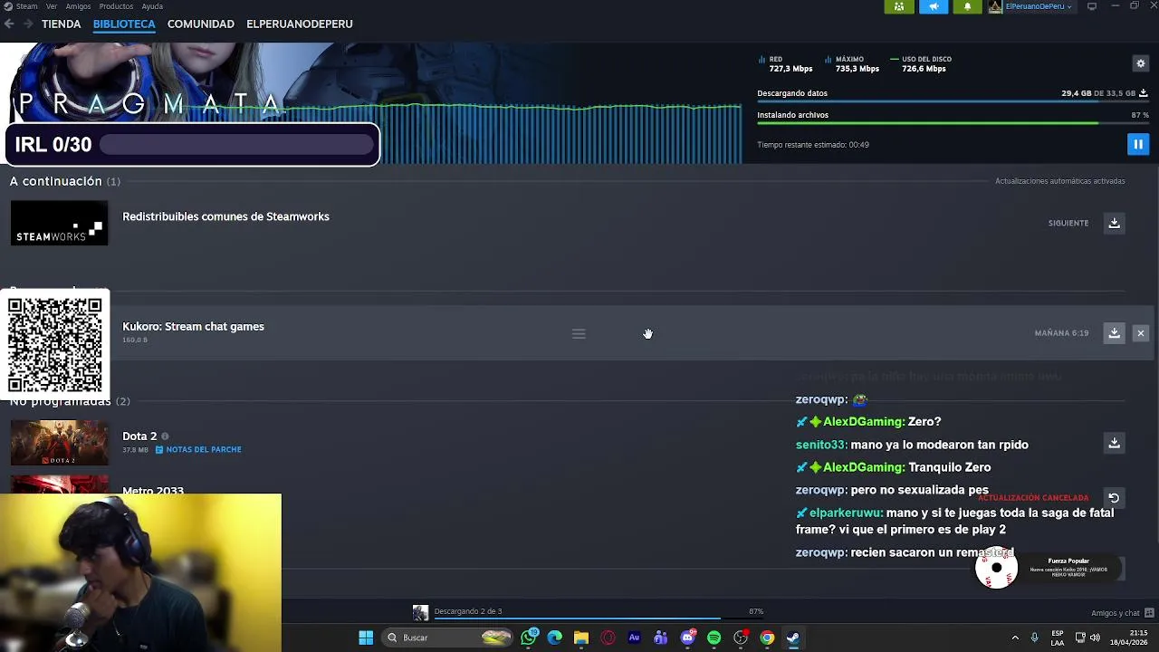Click the taskbar Buscar search box
Viewport: 1159px width, 652px height.
coord(449,638)
